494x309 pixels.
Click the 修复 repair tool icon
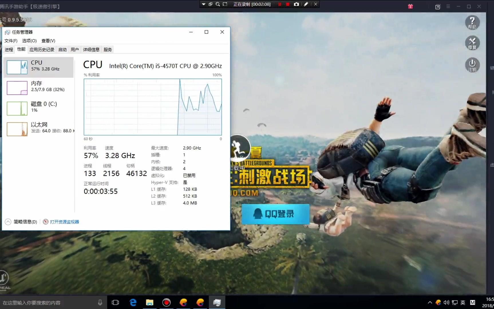coord(472,43)
